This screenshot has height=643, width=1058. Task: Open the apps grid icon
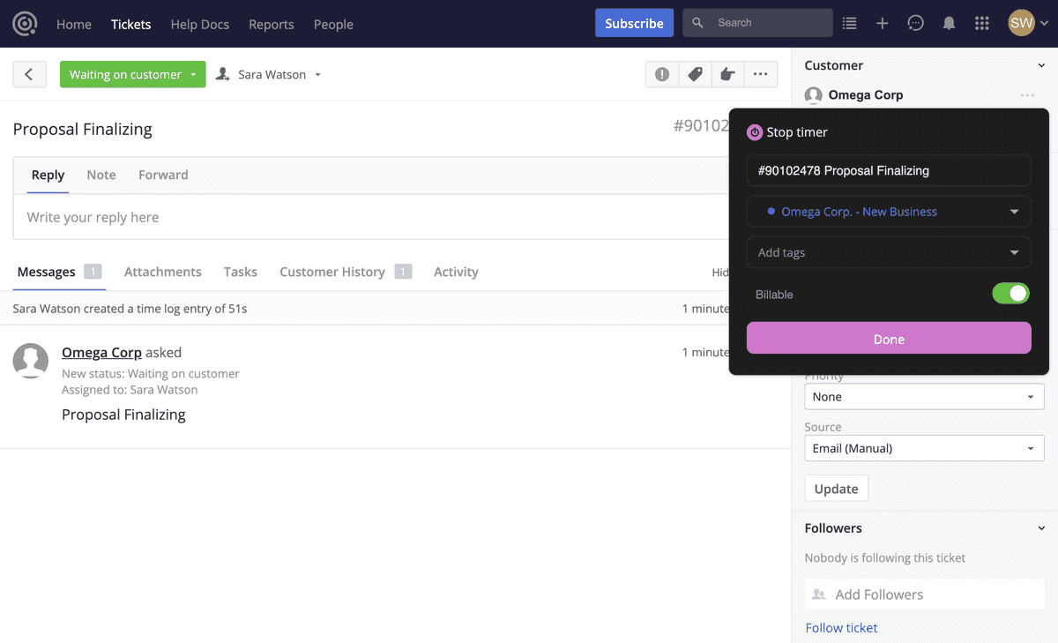pyautogui.click(x=981, y=23)
